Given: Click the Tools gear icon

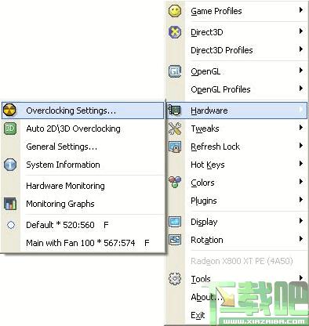Looking at the screenshot, I should click(175, 279).
